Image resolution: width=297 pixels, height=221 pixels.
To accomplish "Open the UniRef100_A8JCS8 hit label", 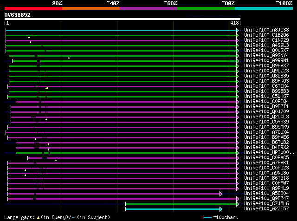I will pyautogui.click(x=266, y=30).
